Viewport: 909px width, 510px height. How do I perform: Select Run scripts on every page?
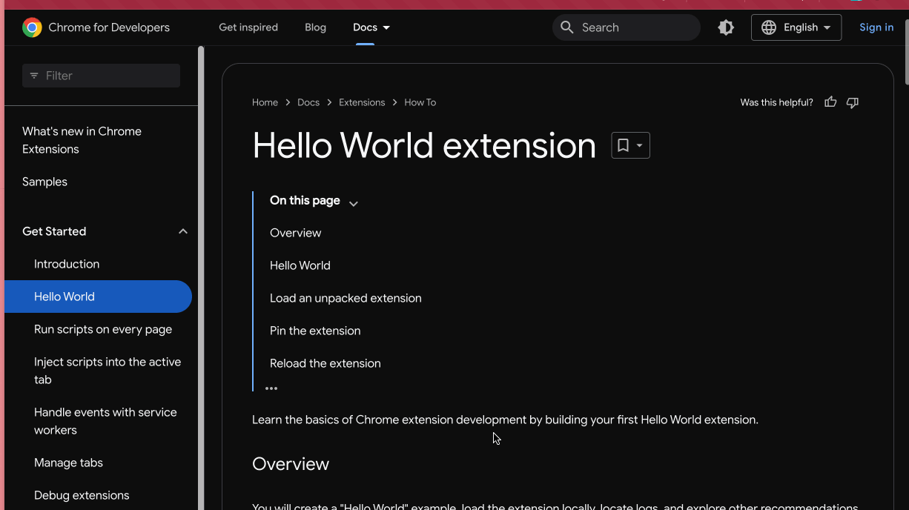point(103,329)
